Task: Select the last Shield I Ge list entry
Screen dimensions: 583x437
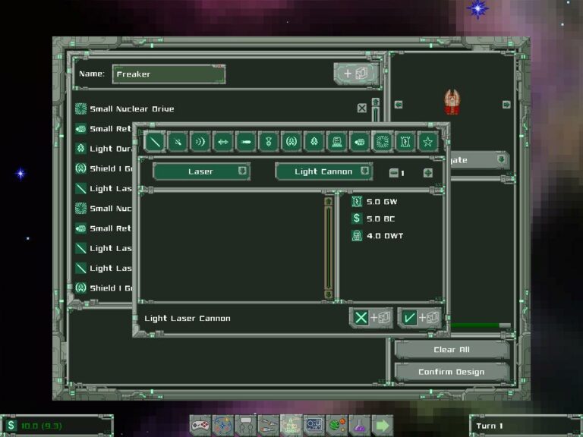Action: [103, 288]
